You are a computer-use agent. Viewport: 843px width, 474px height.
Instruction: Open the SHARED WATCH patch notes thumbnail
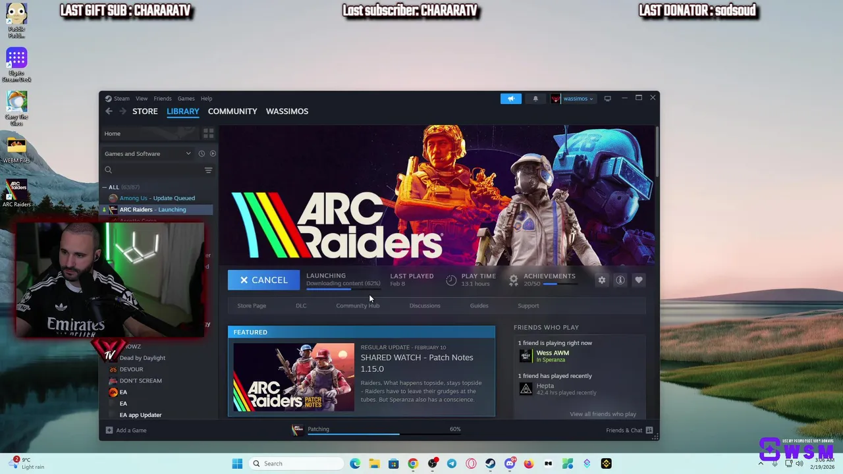click(x=294, y=377)
